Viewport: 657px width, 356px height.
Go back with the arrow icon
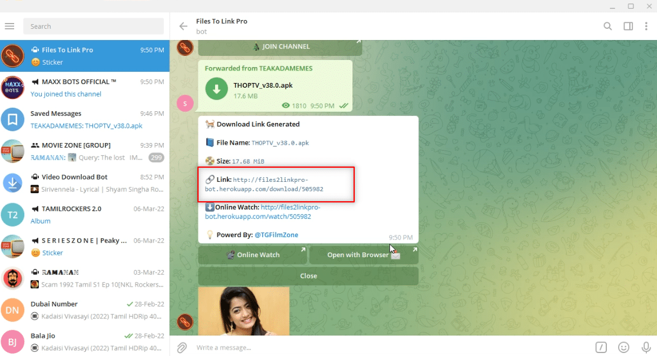point(183,26)
